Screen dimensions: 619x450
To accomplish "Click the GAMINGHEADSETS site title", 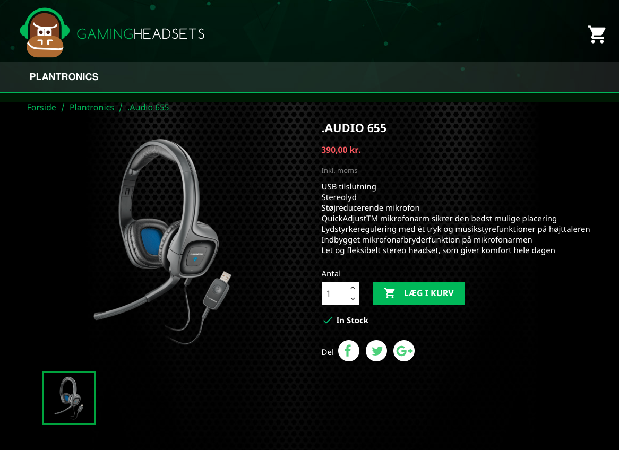I will pos(141,34).
